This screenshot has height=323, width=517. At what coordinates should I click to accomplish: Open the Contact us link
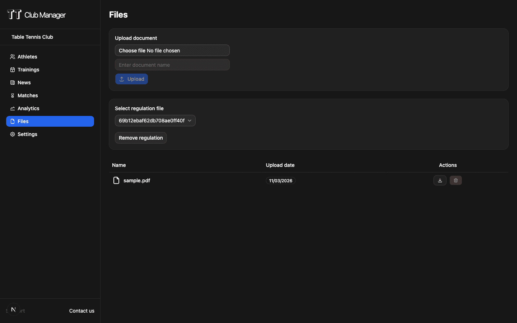pos(81,311)
